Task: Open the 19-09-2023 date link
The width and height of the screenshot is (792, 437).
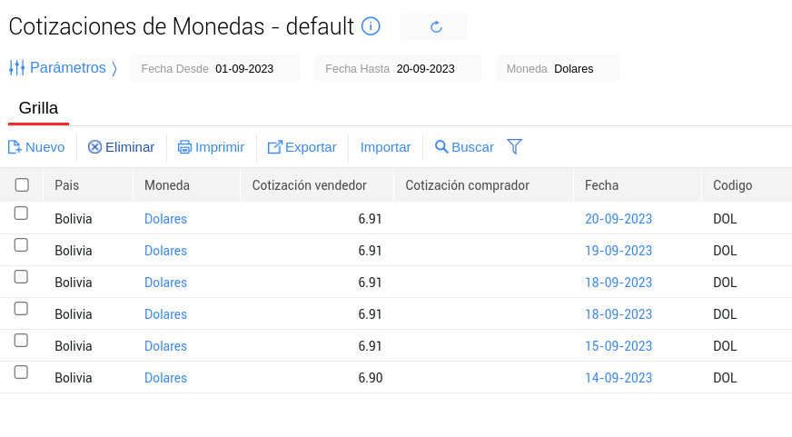Action: (x=619, y=251)
